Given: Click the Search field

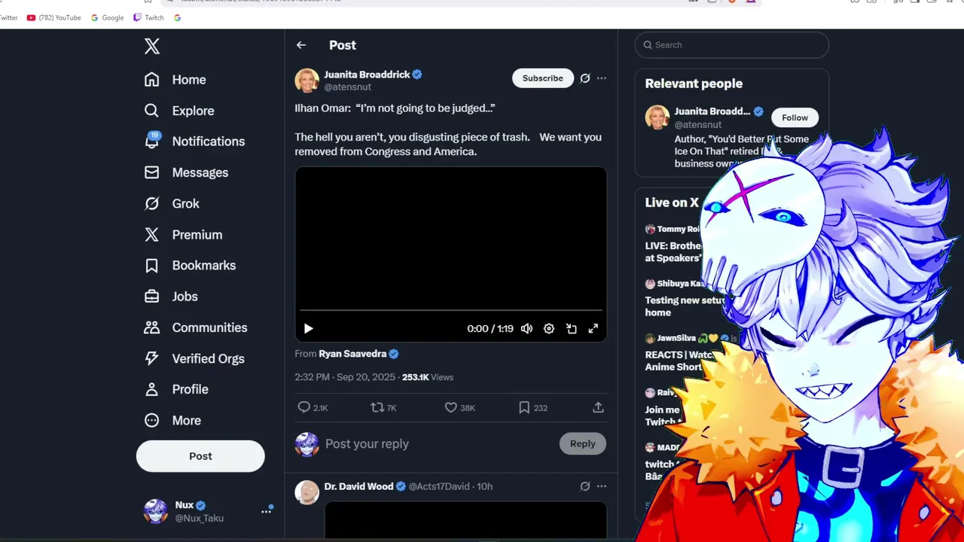Looking at the screenshot, I should tap(732, 45).
